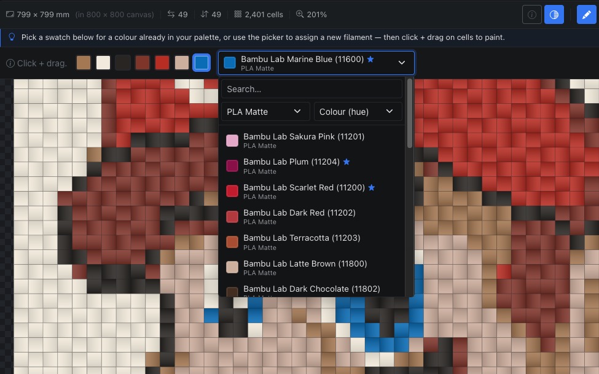This screenshot has width=599, height=374.
Task: Click the canvas size icon beside 799 × 799 mm
Action: [10, 14]
